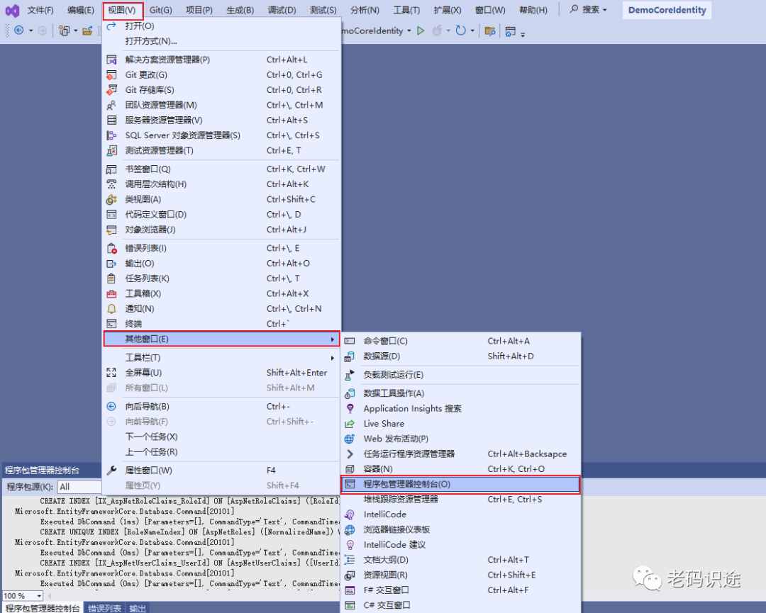Viewport: 766px width, 613px height.
Task: Select 文档大纲(D) menu item
Action: (460, 560)
